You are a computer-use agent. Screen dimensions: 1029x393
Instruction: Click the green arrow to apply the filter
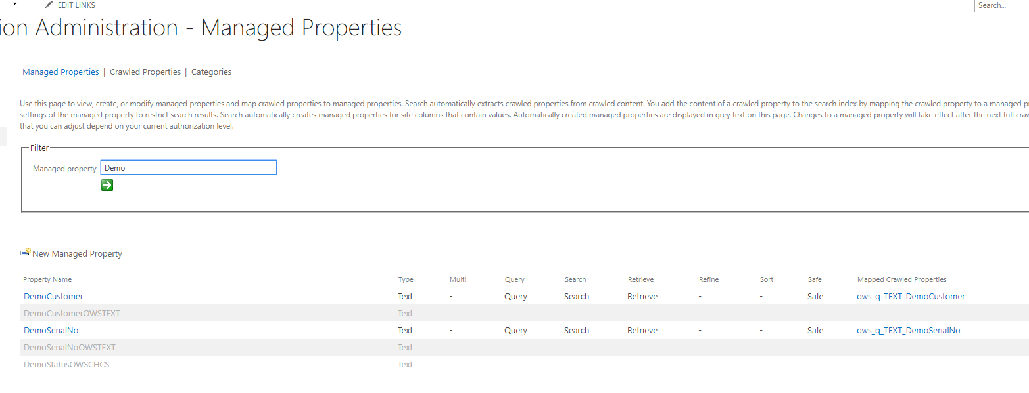click(x=107, y=185)
